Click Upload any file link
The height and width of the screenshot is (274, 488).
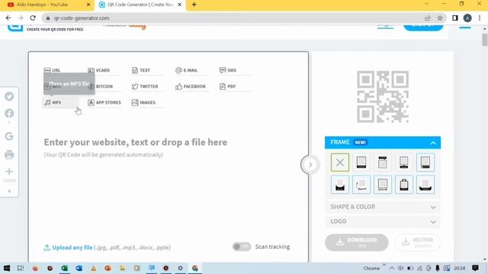pos(72,247)
